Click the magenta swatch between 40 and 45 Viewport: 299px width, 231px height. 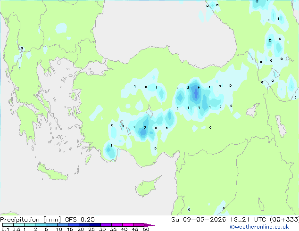[128, 225]
